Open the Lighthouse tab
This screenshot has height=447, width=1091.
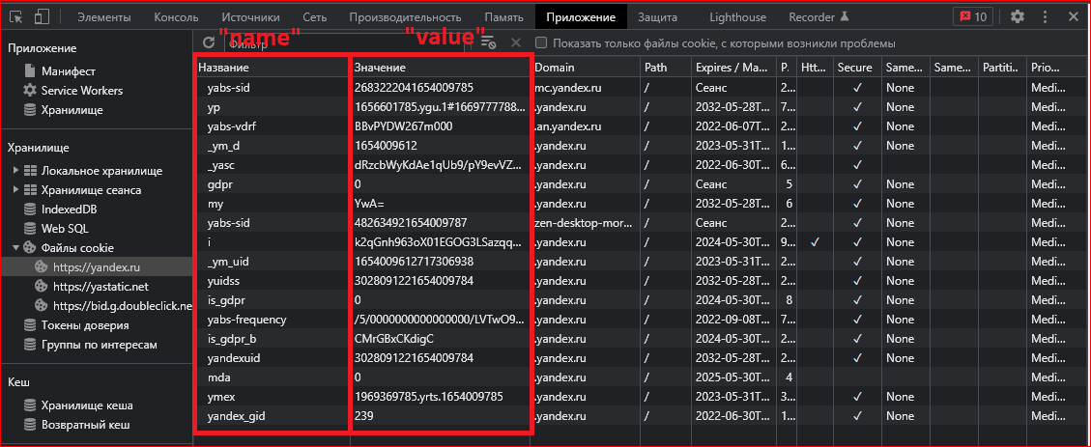pyautogui.click(x=736, y=16)
